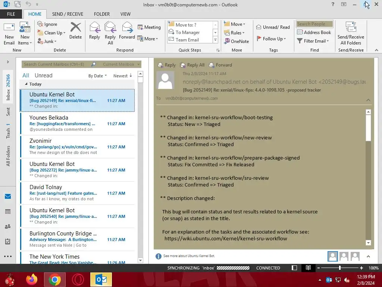Click Reply All in the ribbon
Image resolution: width=382 pixels, height=287 pixels.
(110, 33)
